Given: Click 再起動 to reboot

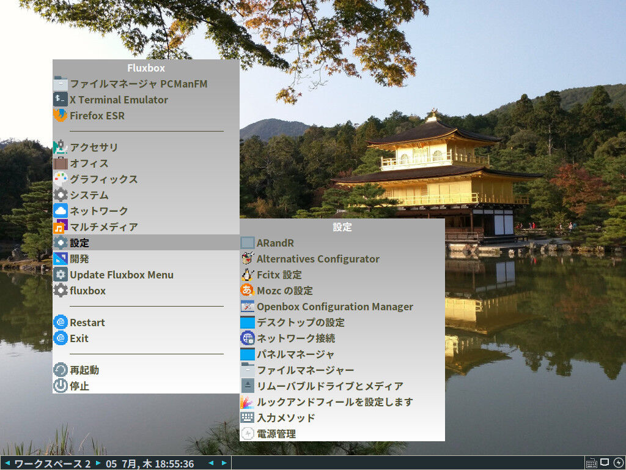Looking at the screenshot, I should (146, 370).
